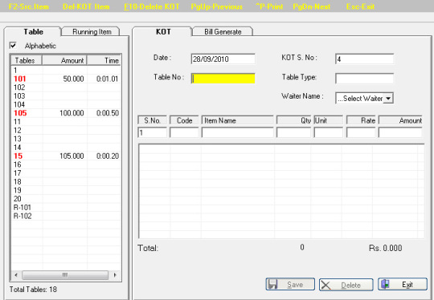
Task: Select the KOT tab
Action: pos(163,31)
